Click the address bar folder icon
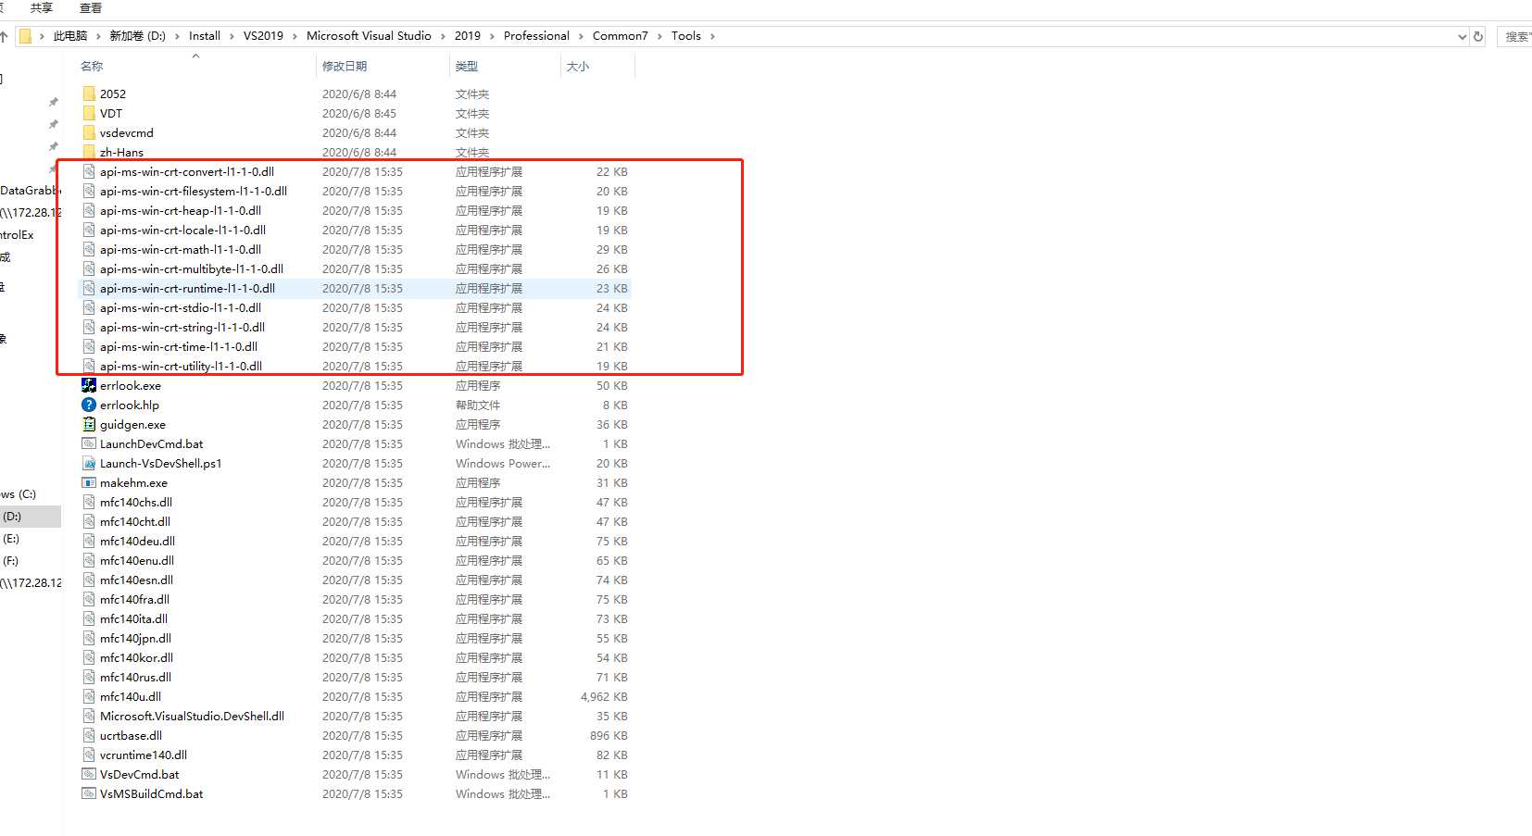The image size is (1532, 836). [26, 36]
